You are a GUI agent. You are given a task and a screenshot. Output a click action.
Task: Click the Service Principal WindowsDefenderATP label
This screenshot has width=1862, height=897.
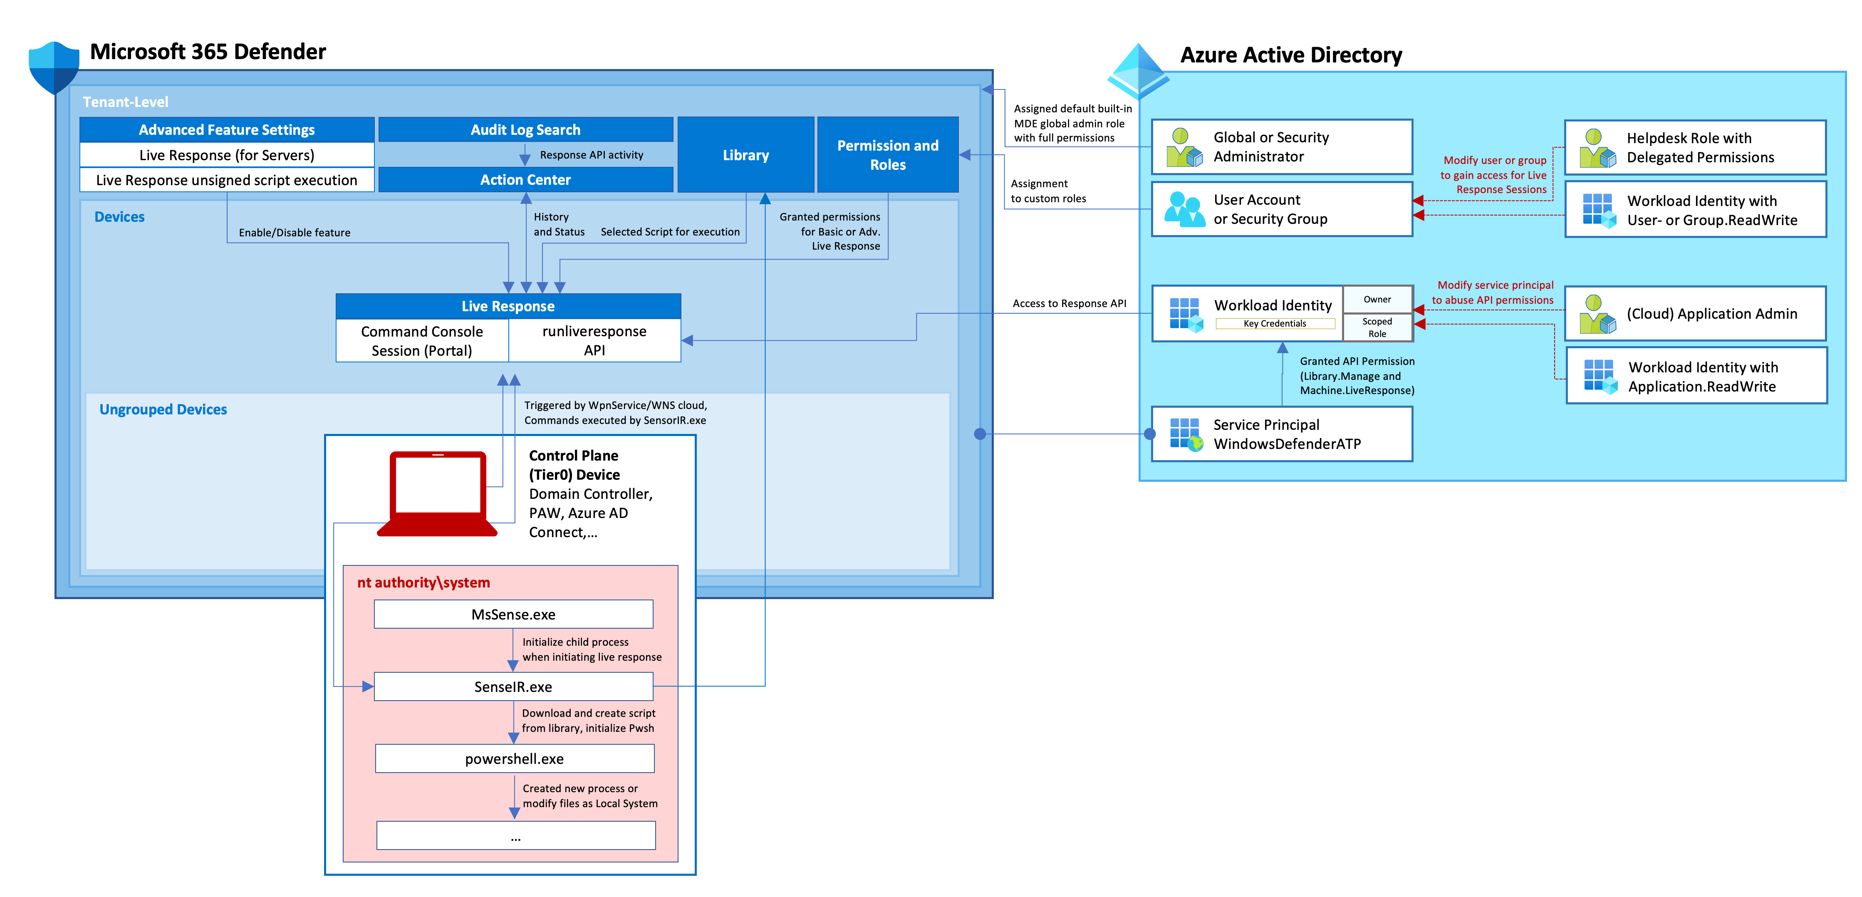[1288, 434]
